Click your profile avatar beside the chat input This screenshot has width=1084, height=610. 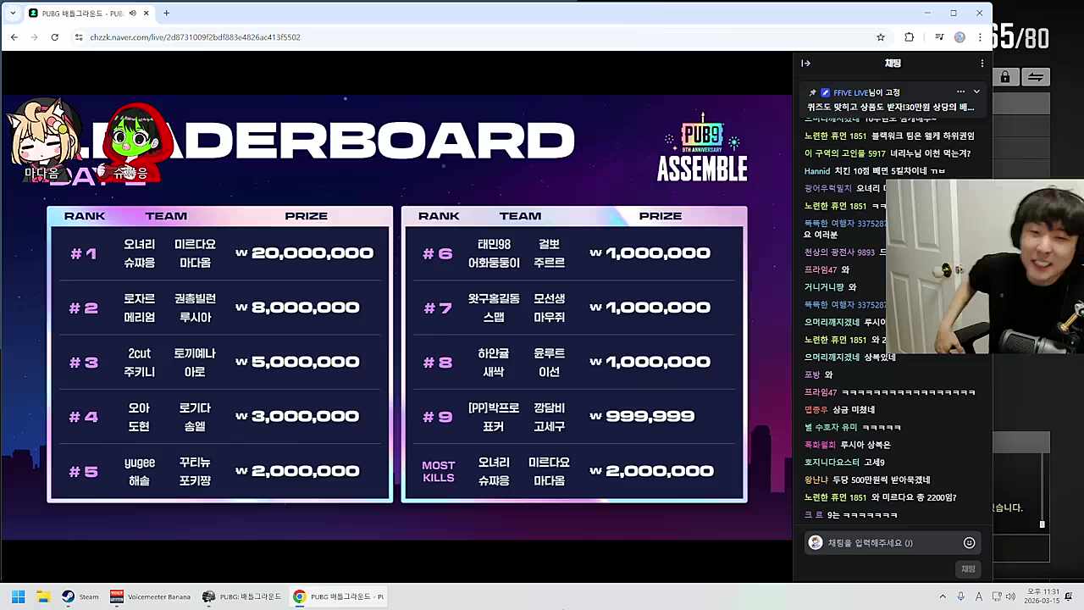point(815,542)
